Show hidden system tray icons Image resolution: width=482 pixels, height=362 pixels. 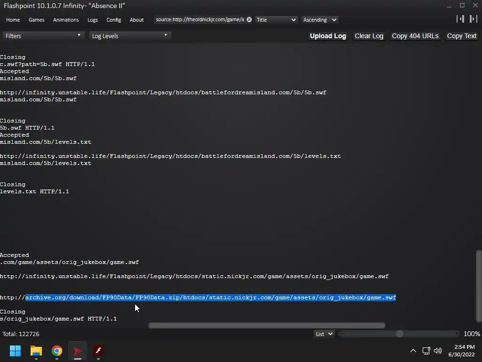coord(413,351)
